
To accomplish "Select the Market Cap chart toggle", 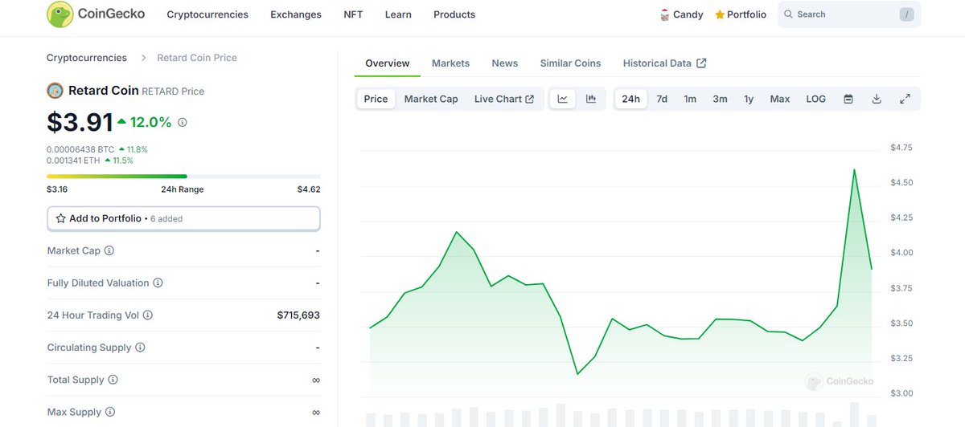I will [x=431, y=99].
